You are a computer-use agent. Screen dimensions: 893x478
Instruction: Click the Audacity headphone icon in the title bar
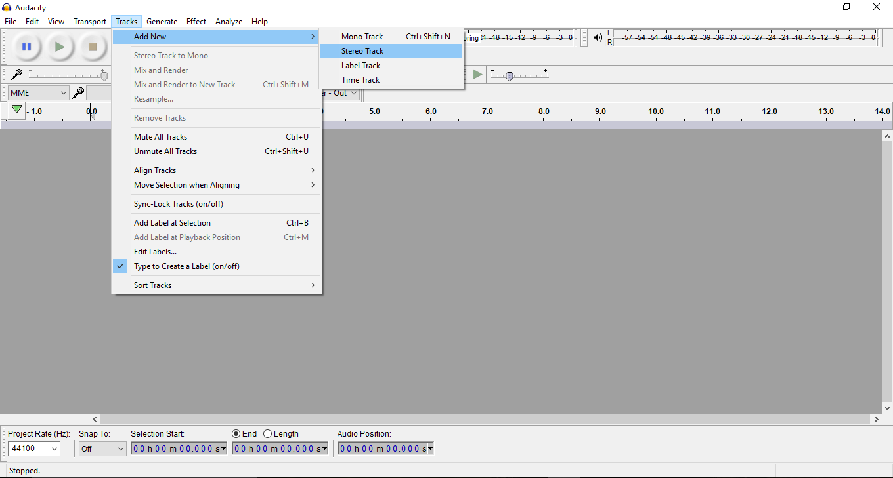(x=7, y=7)
